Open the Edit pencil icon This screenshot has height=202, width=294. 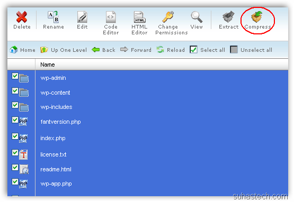[x=82, y=17]
